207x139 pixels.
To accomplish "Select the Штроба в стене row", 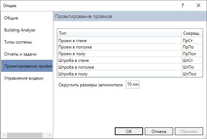I will click(130, 60).
